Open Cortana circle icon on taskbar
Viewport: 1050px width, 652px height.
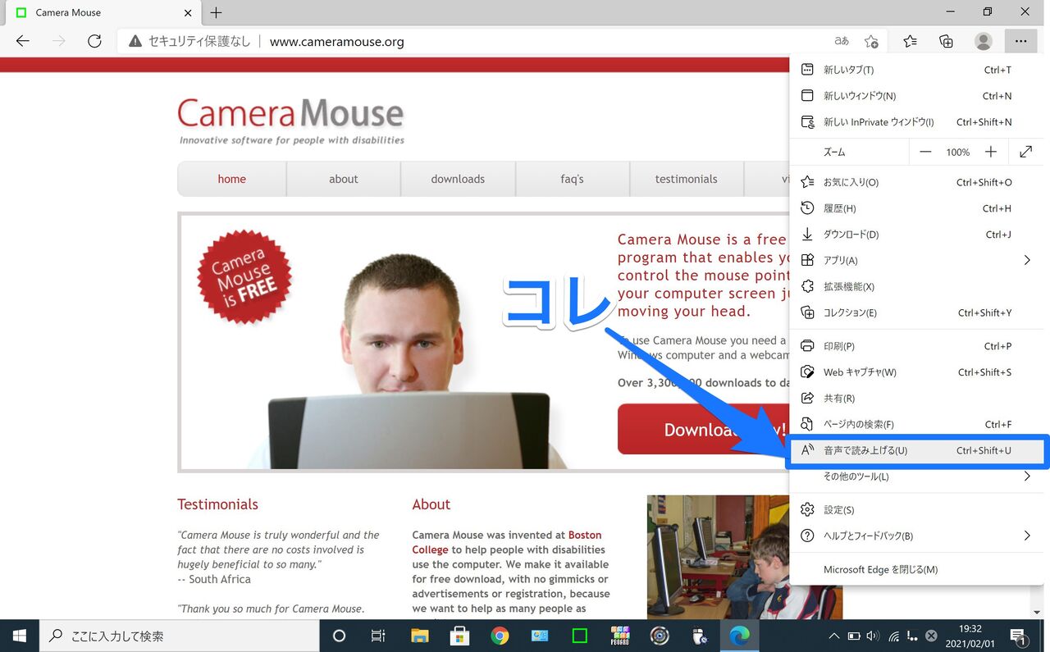339,636
